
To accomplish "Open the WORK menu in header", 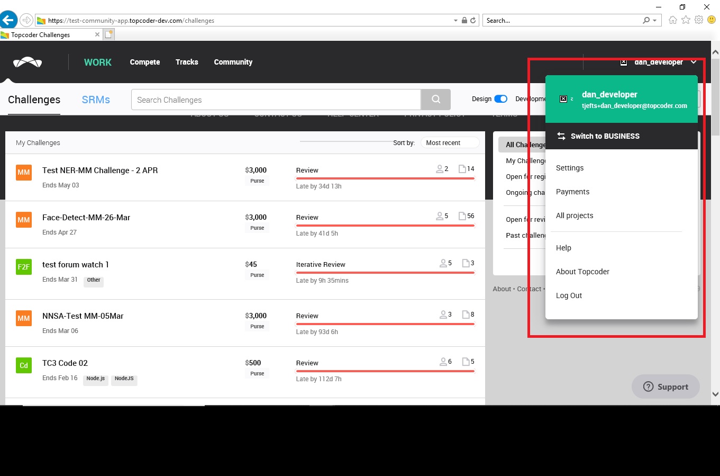I will point(98,62).
